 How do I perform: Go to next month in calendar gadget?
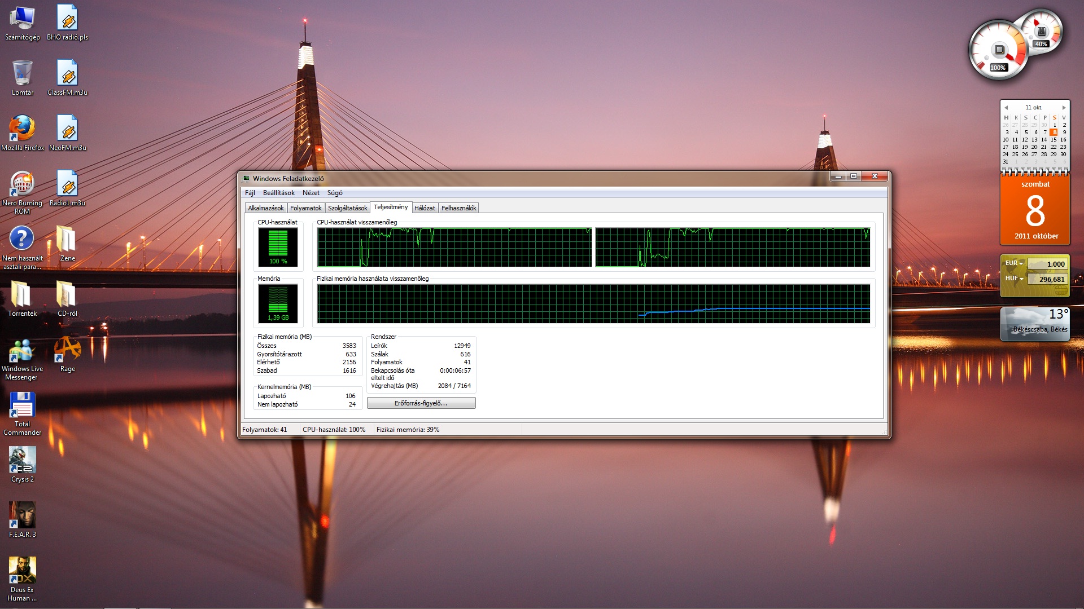tap(1064, 107)
